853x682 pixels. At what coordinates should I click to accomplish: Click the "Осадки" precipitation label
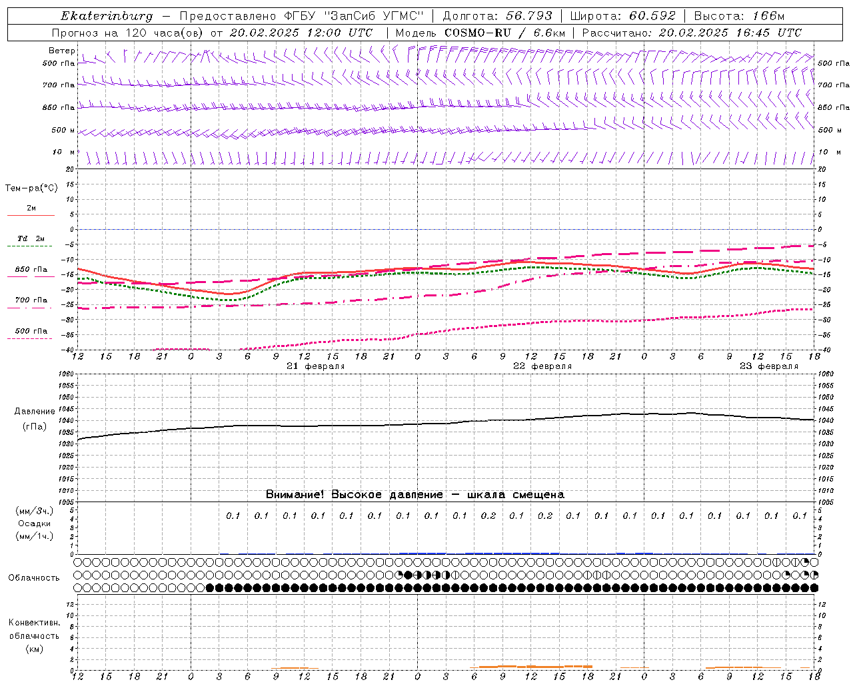(34, 523)
